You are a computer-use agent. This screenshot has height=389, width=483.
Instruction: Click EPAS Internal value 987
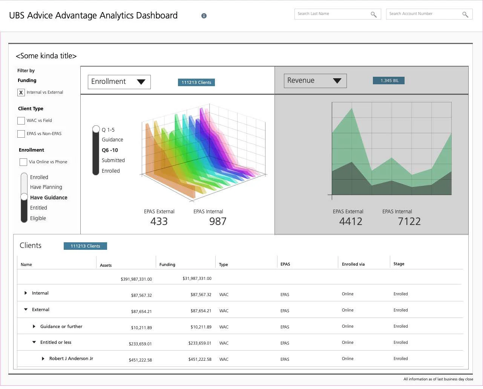coord(218,221)
